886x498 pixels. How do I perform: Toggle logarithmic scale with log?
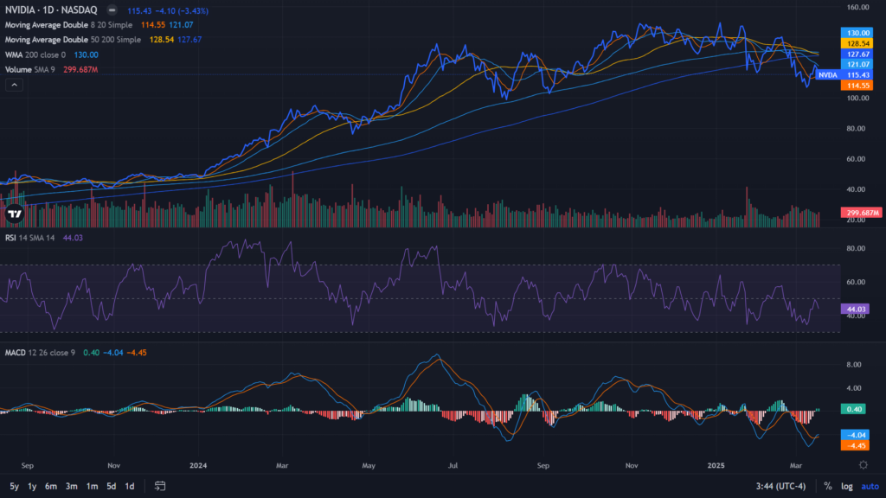pyautogui.click(x=847, y=486)
